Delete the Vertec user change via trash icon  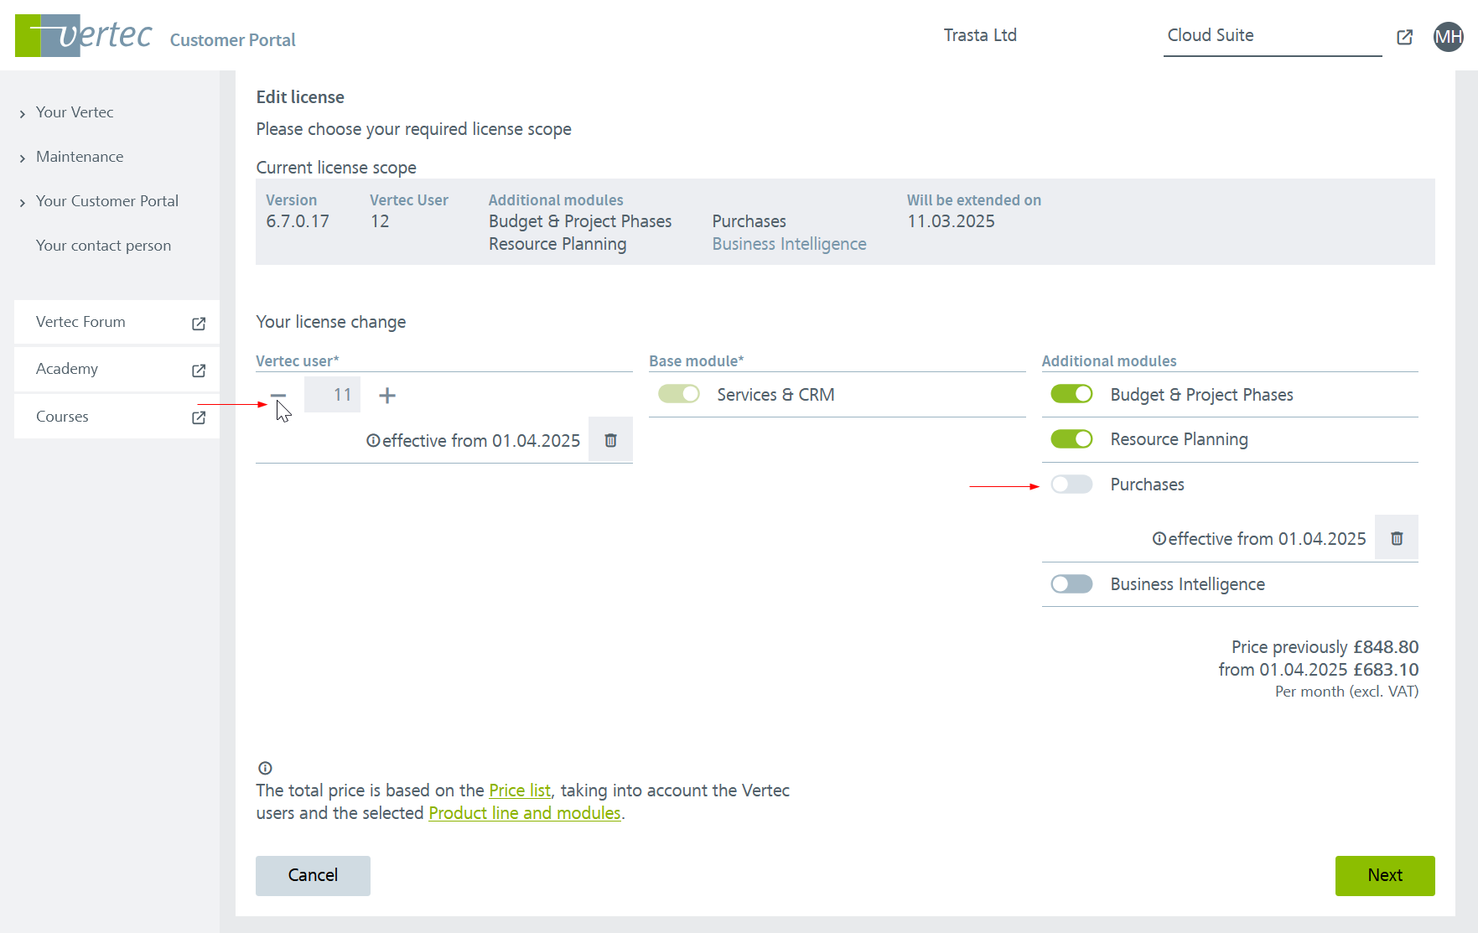pyautogui.click(x=610, y=440)
